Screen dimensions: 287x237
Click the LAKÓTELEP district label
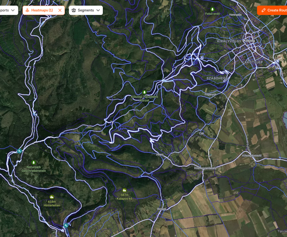253,63
